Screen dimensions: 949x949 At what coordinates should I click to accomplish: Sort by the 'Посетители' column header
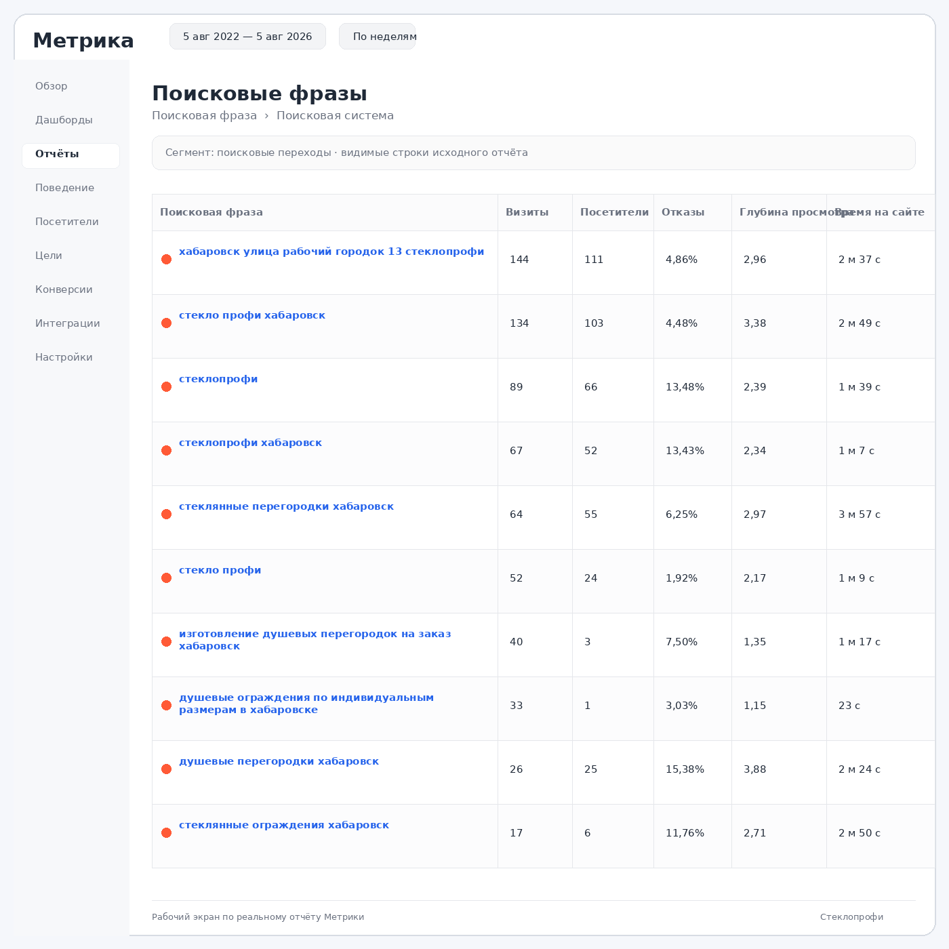(x=614, y=212)
